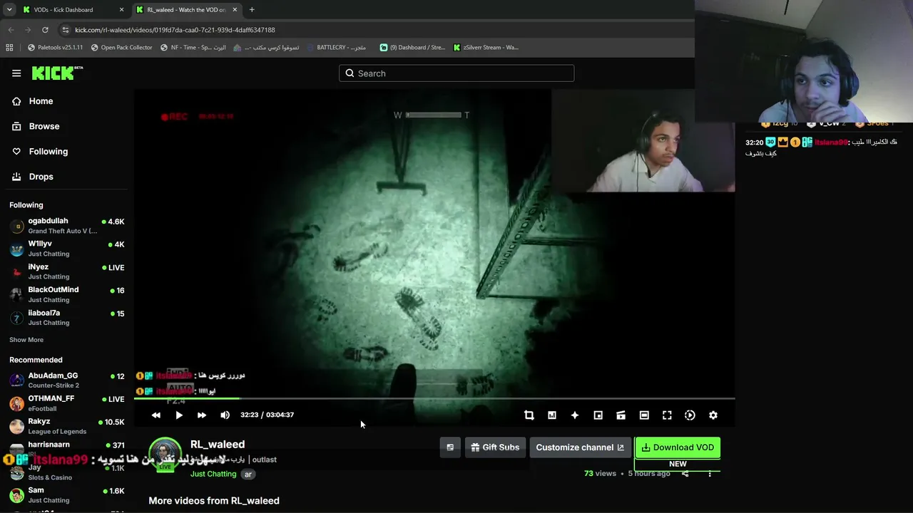Select the RL_waleed VOD browser tab
This screenshot has height=513, width=913.
186,10
